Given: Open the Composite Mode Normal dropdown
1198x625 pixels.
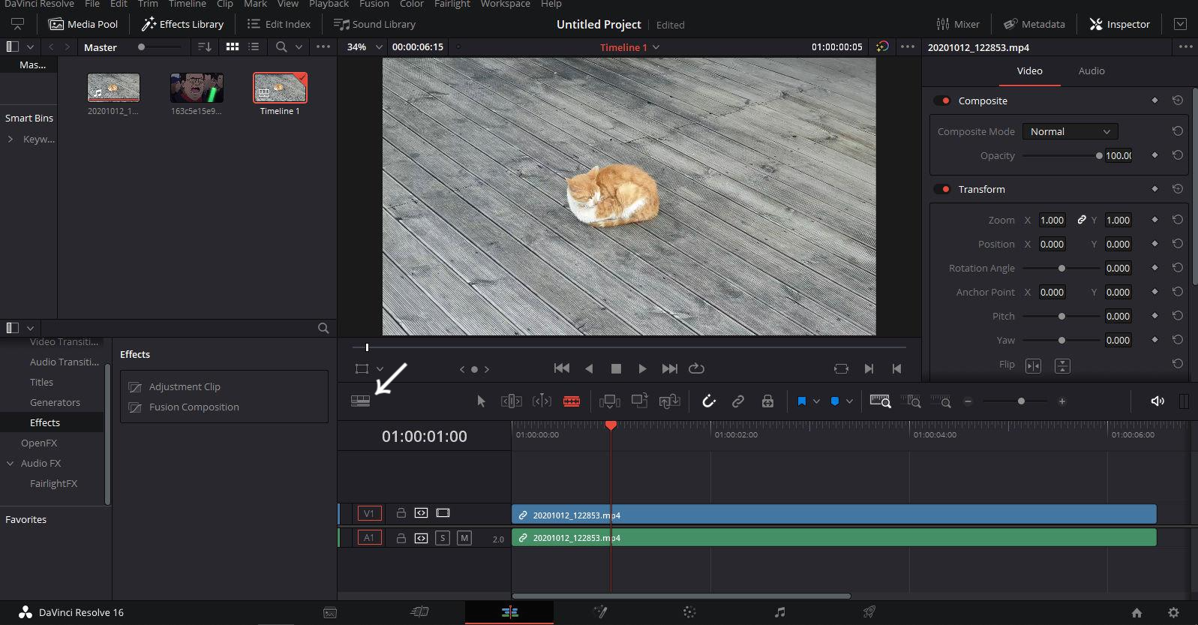Looking at the screenshot, I should pos(1070,131).
